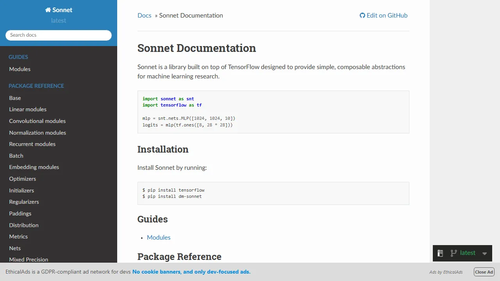Open Convolutional modules in sidebar
Screen dimensions: 500x281
point(59,121)
